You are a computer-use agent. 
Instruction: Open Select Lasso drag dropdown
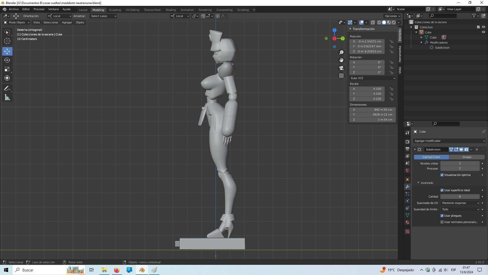(x=103, y=16)
